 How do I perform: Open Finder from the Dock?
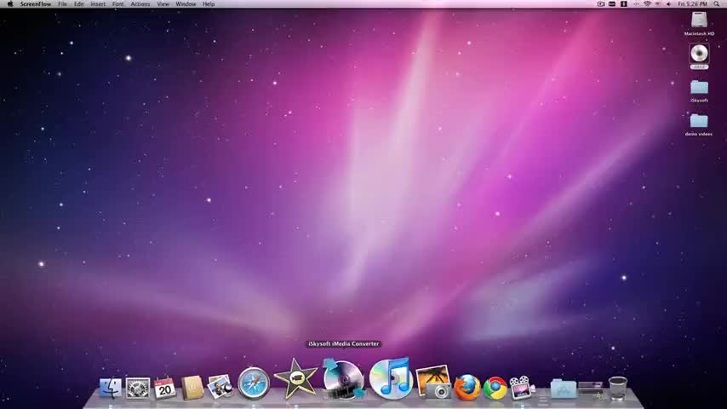pos(111,388)
